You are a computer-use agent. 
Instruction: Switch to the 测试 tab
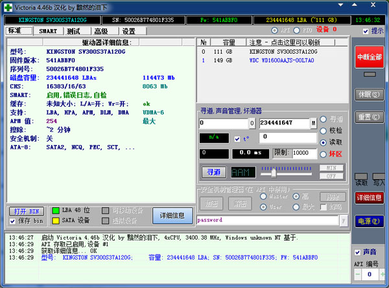pyautogui.click(x=73, y=30)
